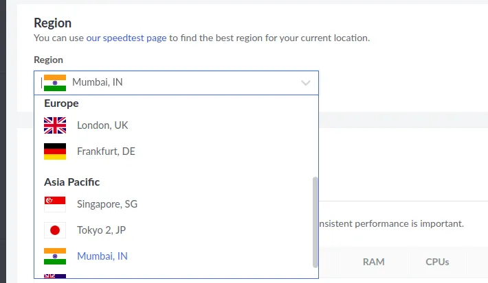Screen dimensions: 488x283
Task: Click the partially visible flag at list bottom
Action: pyautogui.click(x=55, y=276)
